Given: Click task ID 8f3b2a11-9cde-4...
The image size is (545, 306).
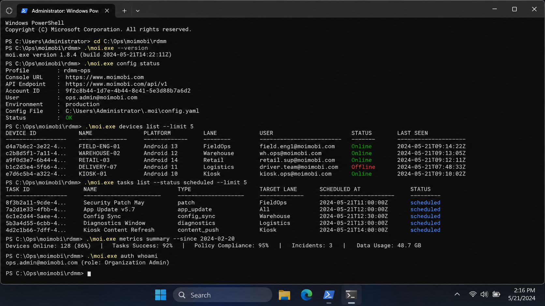Looking at the screenshot, I should click(x=36, y=203).
